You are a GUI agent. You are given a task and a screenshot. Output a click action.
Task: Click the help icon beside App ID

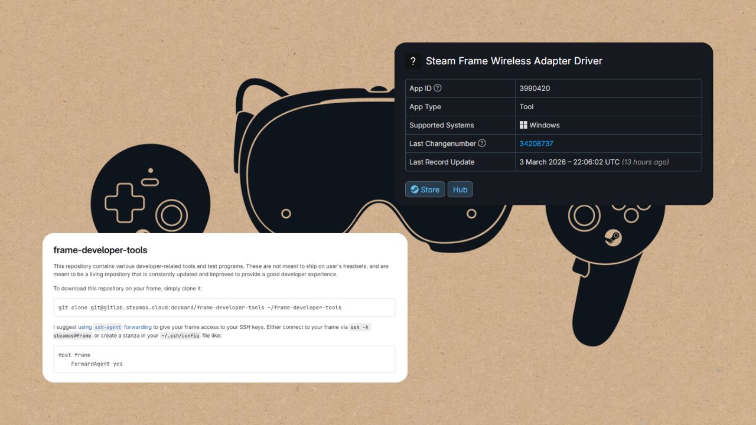pos(438,89)
